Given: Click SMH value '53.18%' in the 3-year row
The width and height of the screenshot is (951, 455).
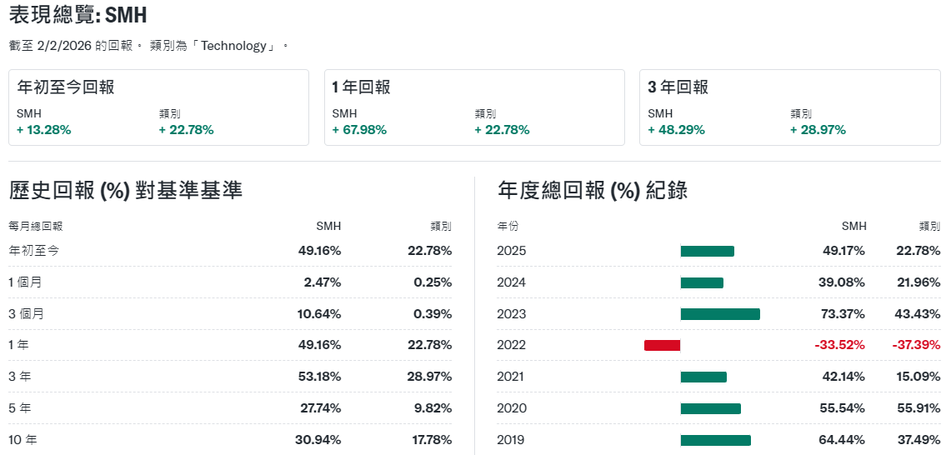Looking at the screenshot, I should (320, 377).
